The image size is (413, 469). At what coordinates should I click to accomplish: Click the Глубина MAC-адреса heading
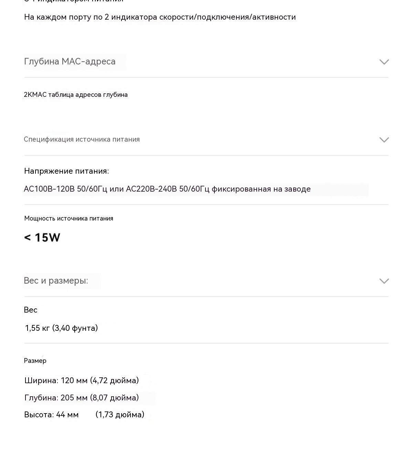(70, 62)
